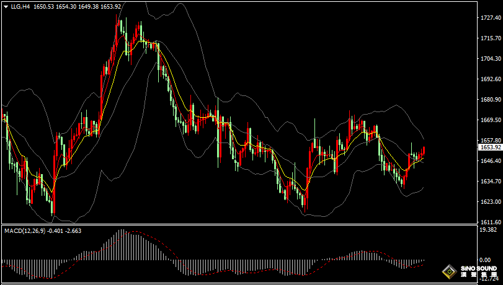Click the 1634.70 price axis label
The height and width of the screenshot is (285, 503).
coord(491,182)
